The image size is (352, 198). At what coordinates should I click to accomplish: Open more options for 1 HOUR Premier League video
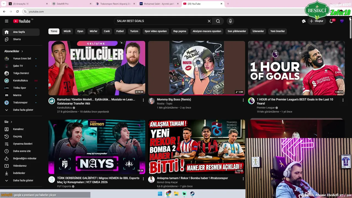click(x=343, y=100)
